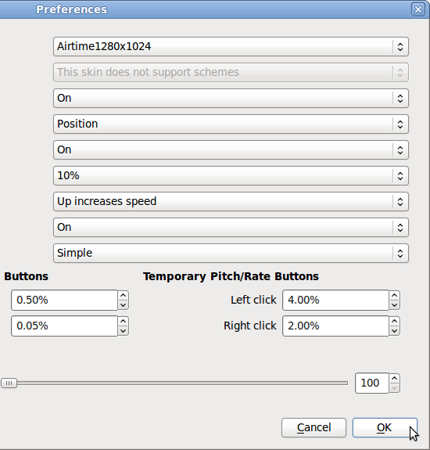430x450 pixels.
Task: Close the Preferences dialog window
Action: pyautogui.click(x=418, y=9)
